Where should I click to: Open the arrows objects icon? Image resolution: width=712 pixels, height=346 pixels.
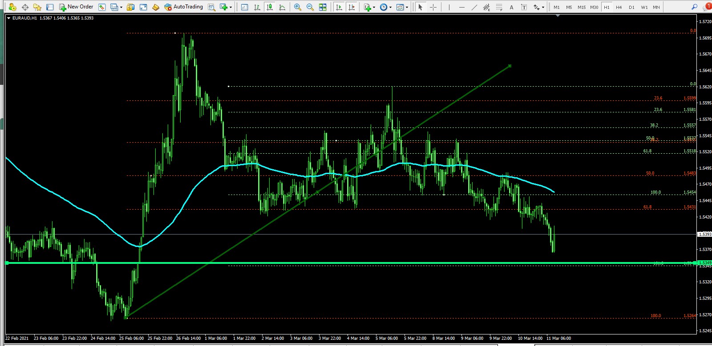537,7
